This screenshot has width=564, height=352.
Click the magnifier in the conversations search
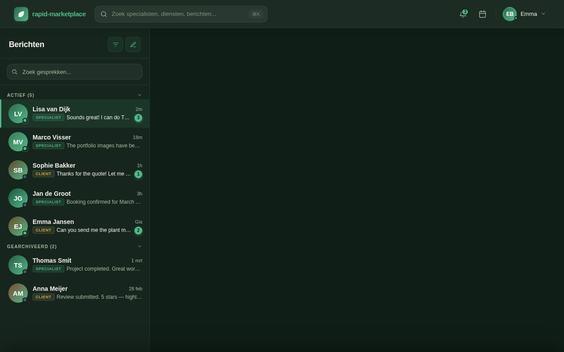coord(15,72)
